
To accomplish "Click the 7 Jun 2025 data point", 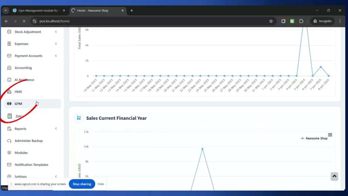I will point(321,67).
